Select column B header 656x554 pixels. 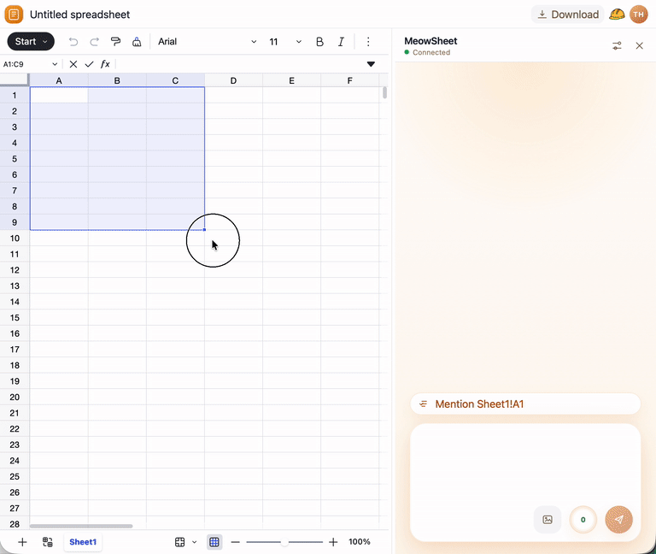(117, 80)
